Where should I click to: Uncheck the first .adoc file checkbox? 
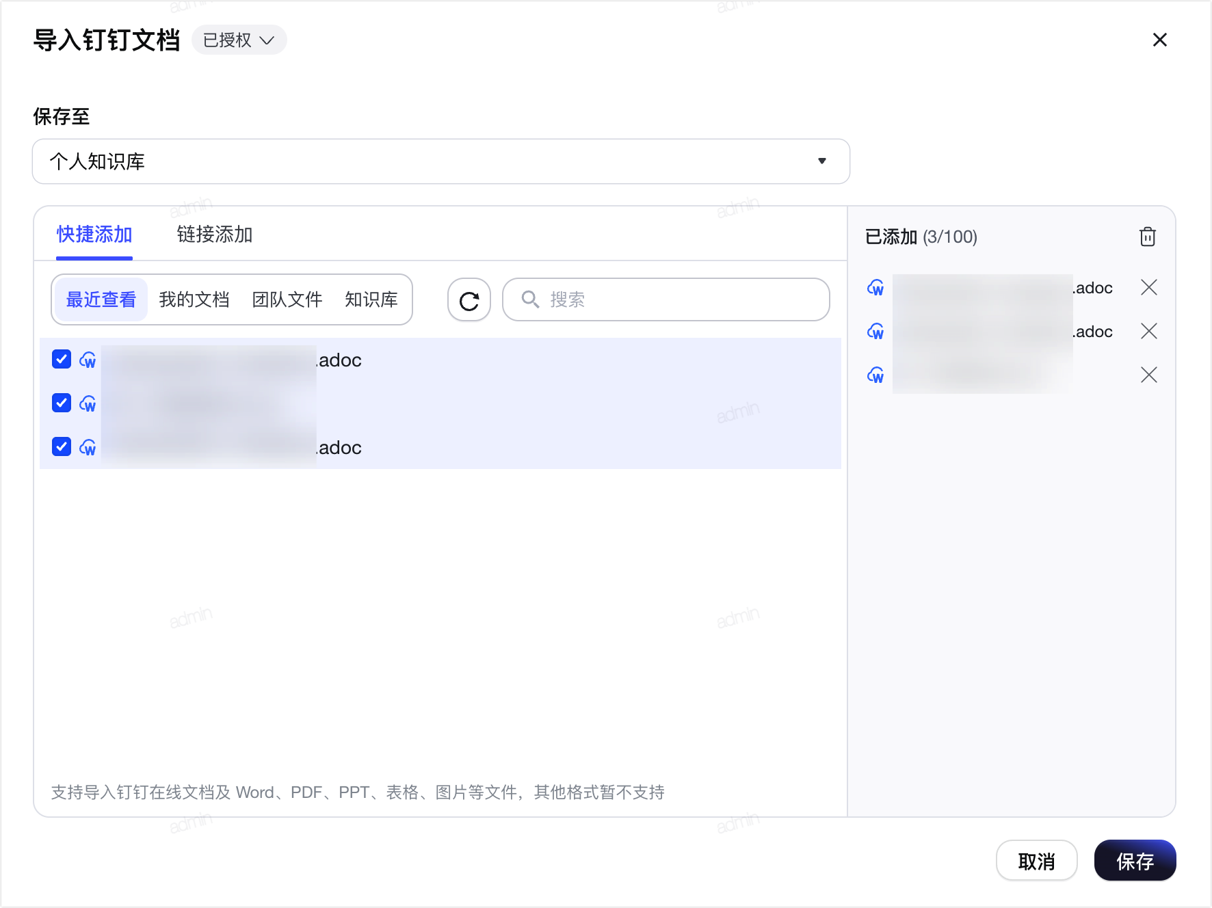[x=62, y=359]
